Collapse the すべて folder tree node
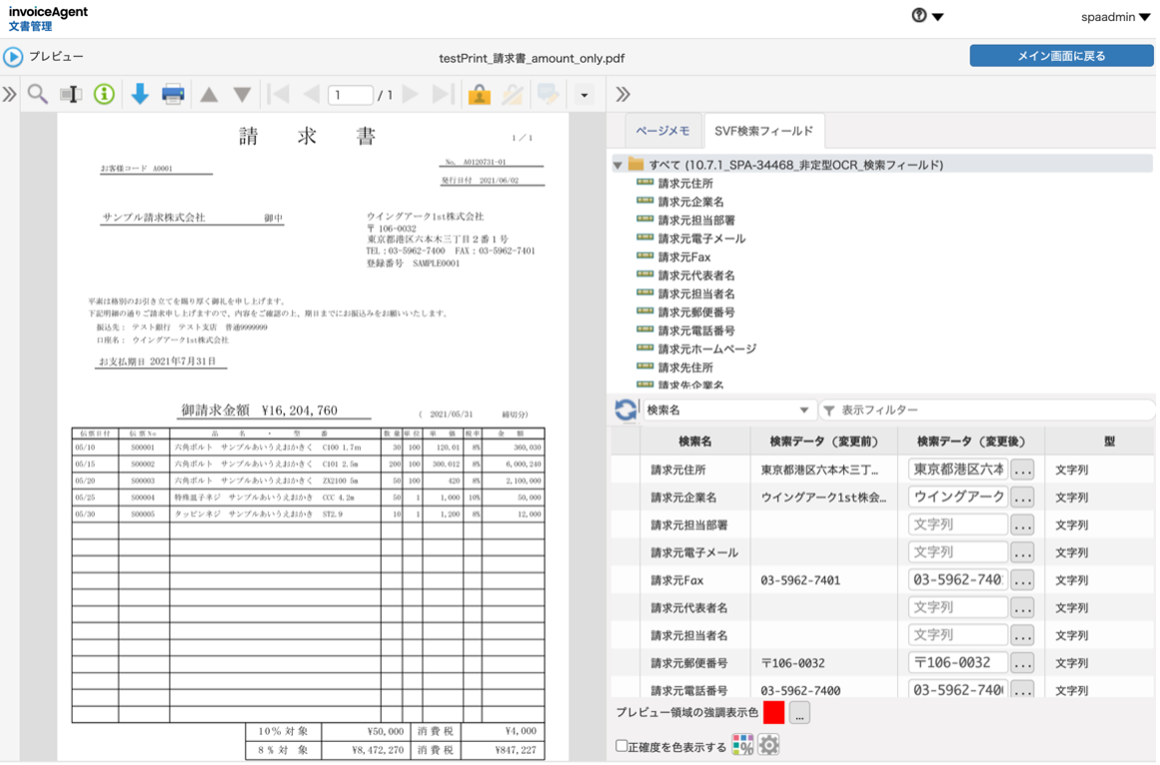Image resolution: width=1160 pixels, height=765 pixels. pyautogui.click(x=617, y=165)
